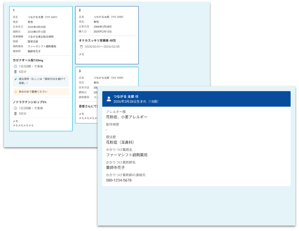
Task: Select the オナカスッキリ胃腸薬 48包 title
Action: (97, 40)
